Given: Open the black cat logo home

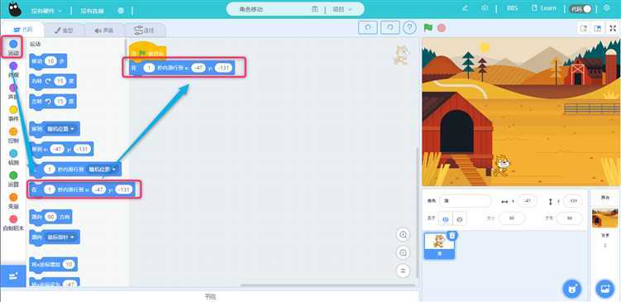Looking at the screenshot, I should (15, 9).
